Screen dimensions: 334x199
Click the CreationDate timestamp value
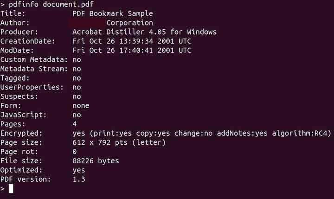(x=132, y=41)
